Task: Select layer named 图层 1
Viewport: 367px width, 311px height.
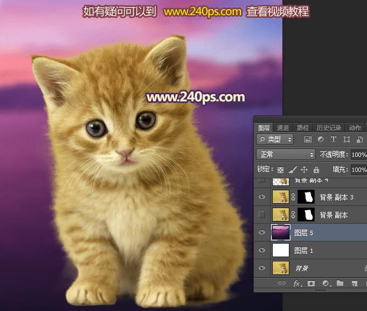Action: [303, 251]
